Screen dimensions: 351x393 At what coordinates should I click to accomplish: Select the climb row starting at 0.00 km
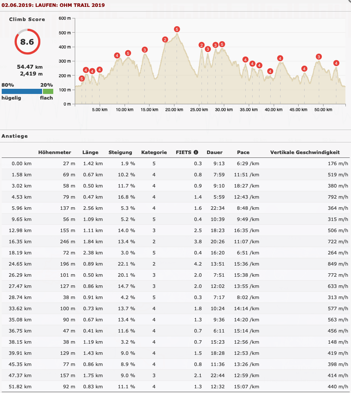pos(175,163)
